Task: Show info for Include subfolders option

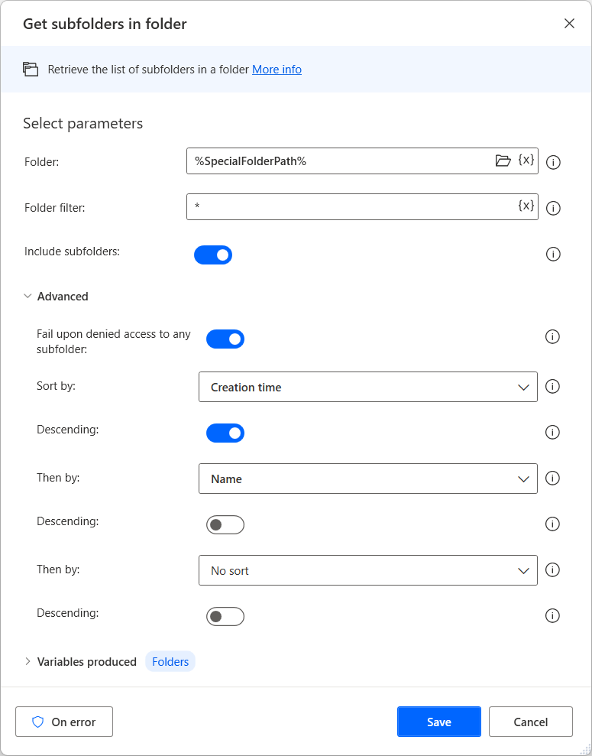Action: [554, 255]
